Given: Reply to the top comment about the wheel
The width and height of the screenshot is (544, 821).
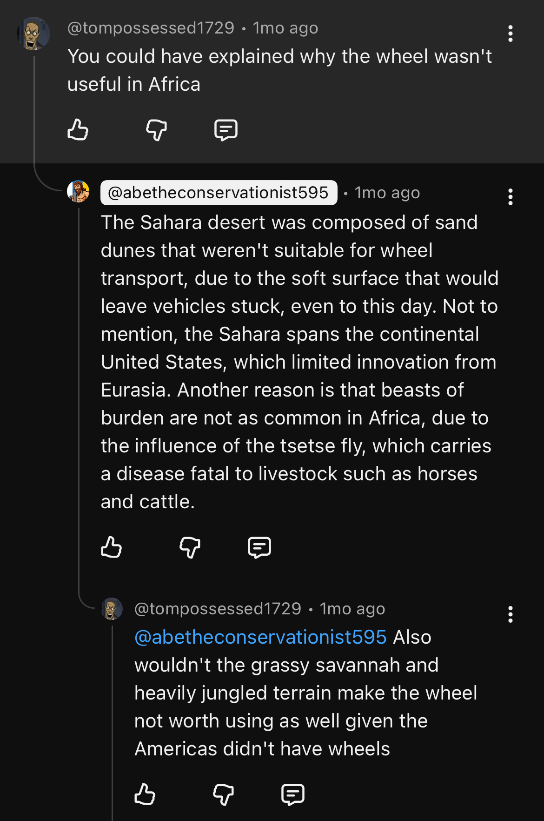Looking at the screenshot, I should pos(226,129).
